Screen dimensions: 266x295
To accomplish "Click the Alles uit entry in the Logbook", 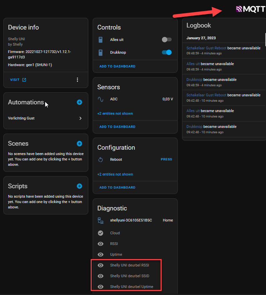I will pyautogui.click(x=193, y=64).
